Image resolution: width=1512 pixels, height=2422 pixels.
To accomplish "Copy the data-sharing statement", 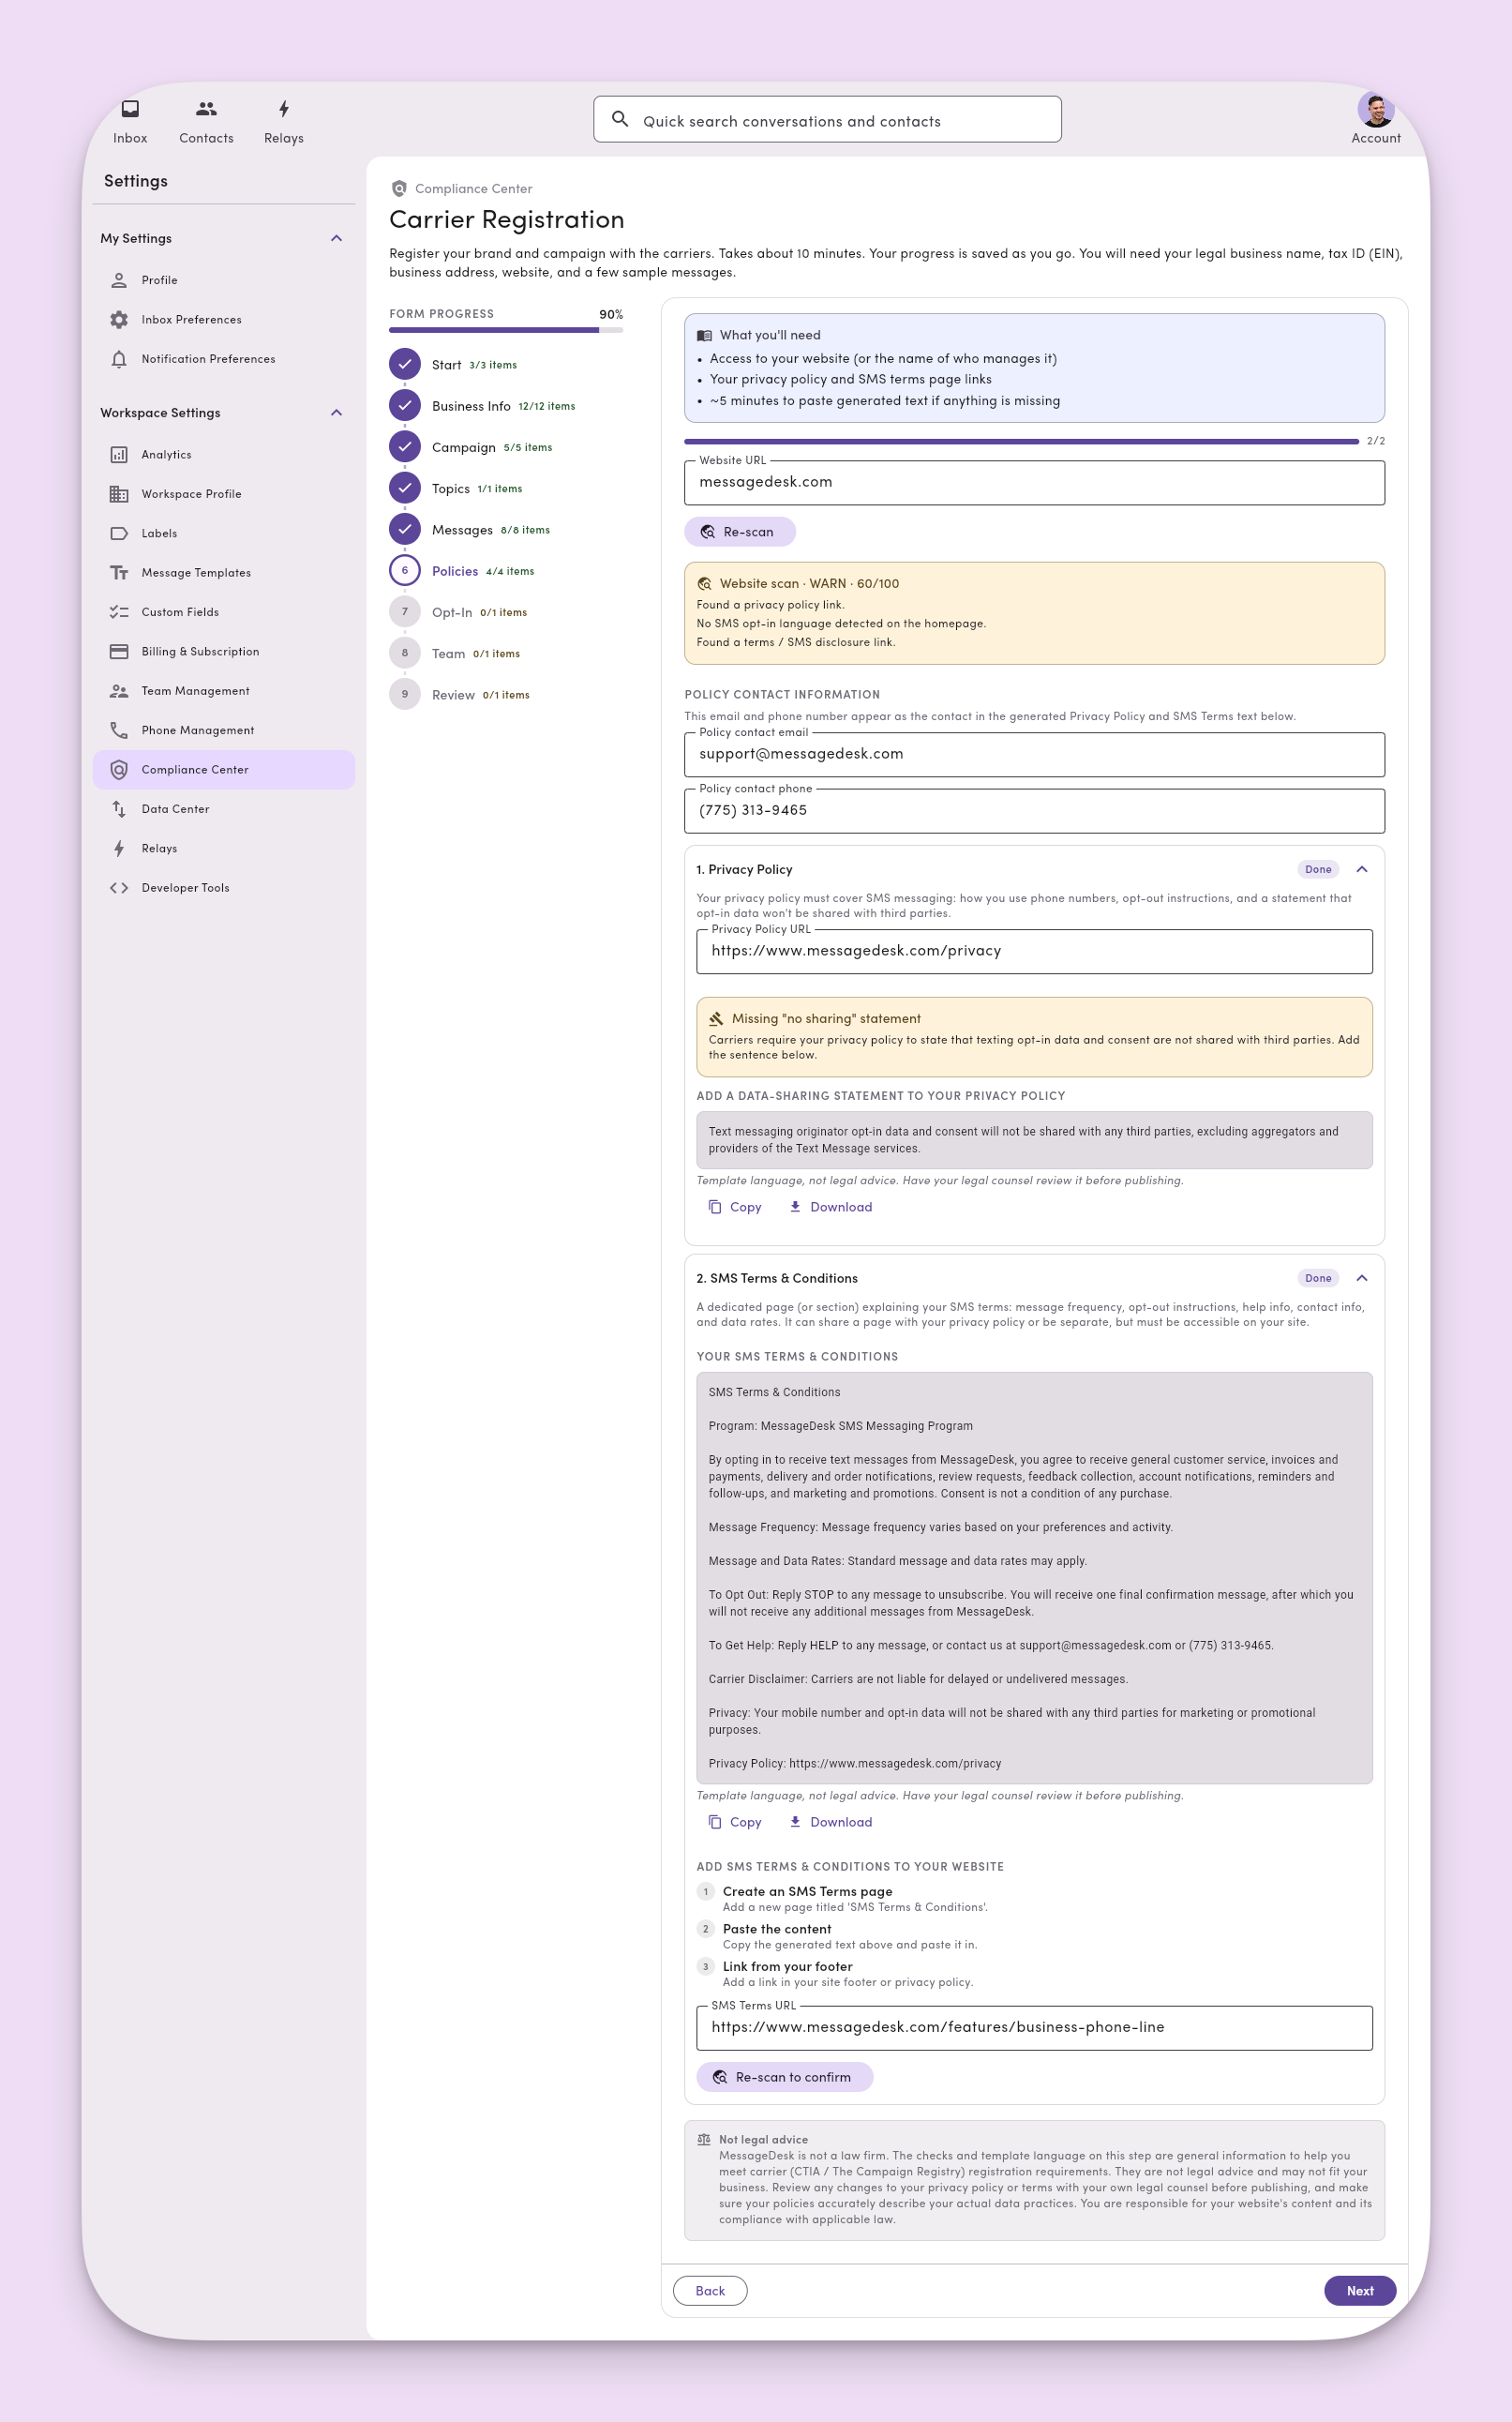I will (x=735, y=1207).
